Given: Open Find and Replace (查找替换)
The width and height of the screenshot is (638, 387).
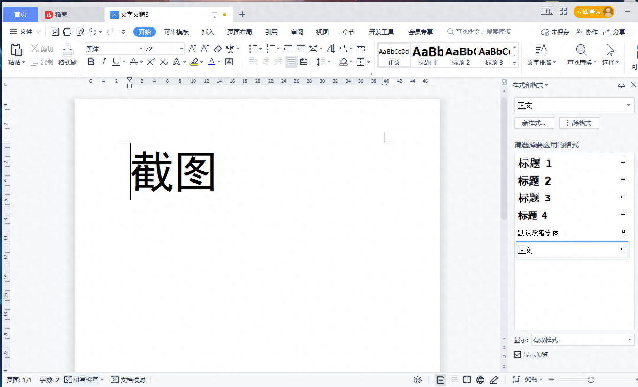Looking at the screenshot, I should tap(581, 55).
